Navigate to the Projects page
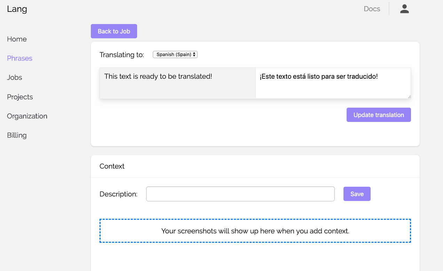Image resolution: width=443 pixels, height=271 pixels. tap(20, 97)
